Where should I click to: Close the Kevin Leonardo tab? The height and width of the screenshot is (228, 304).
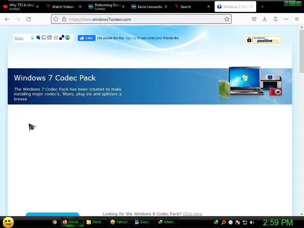point(166,7)
